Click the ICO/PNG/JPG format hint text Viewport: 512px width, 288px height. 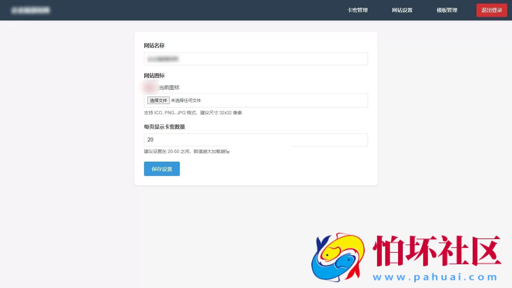pos(193,113)
